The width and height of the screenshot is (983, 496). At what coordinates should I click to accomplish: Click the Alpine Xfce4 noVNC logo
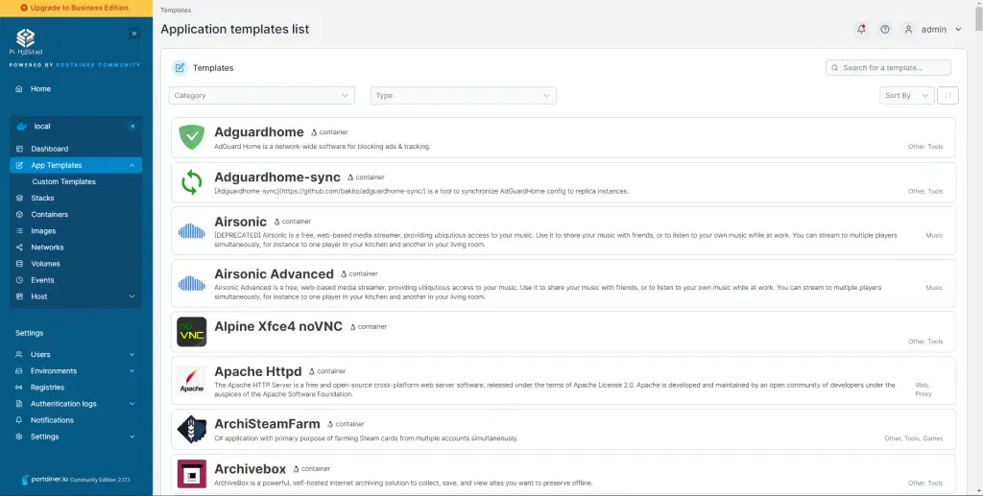[x=192, y=332]
